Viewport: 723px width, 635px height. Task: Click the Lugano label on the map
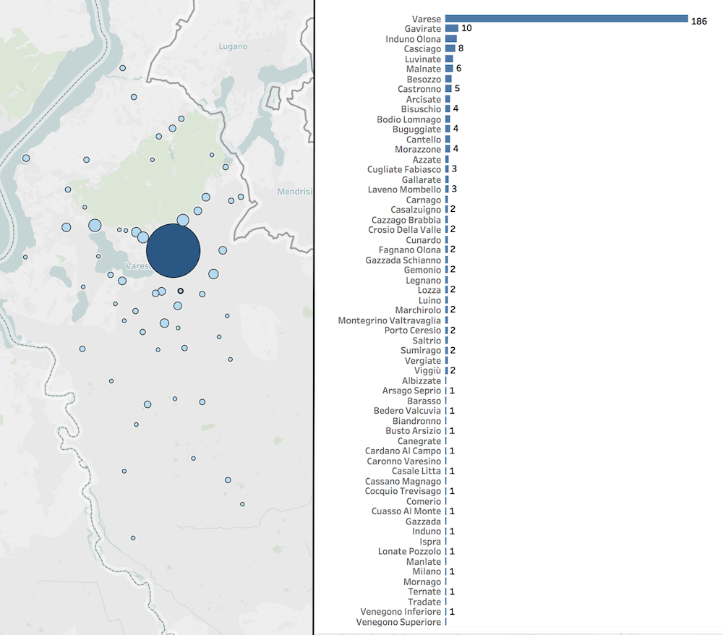pos(233,46)
